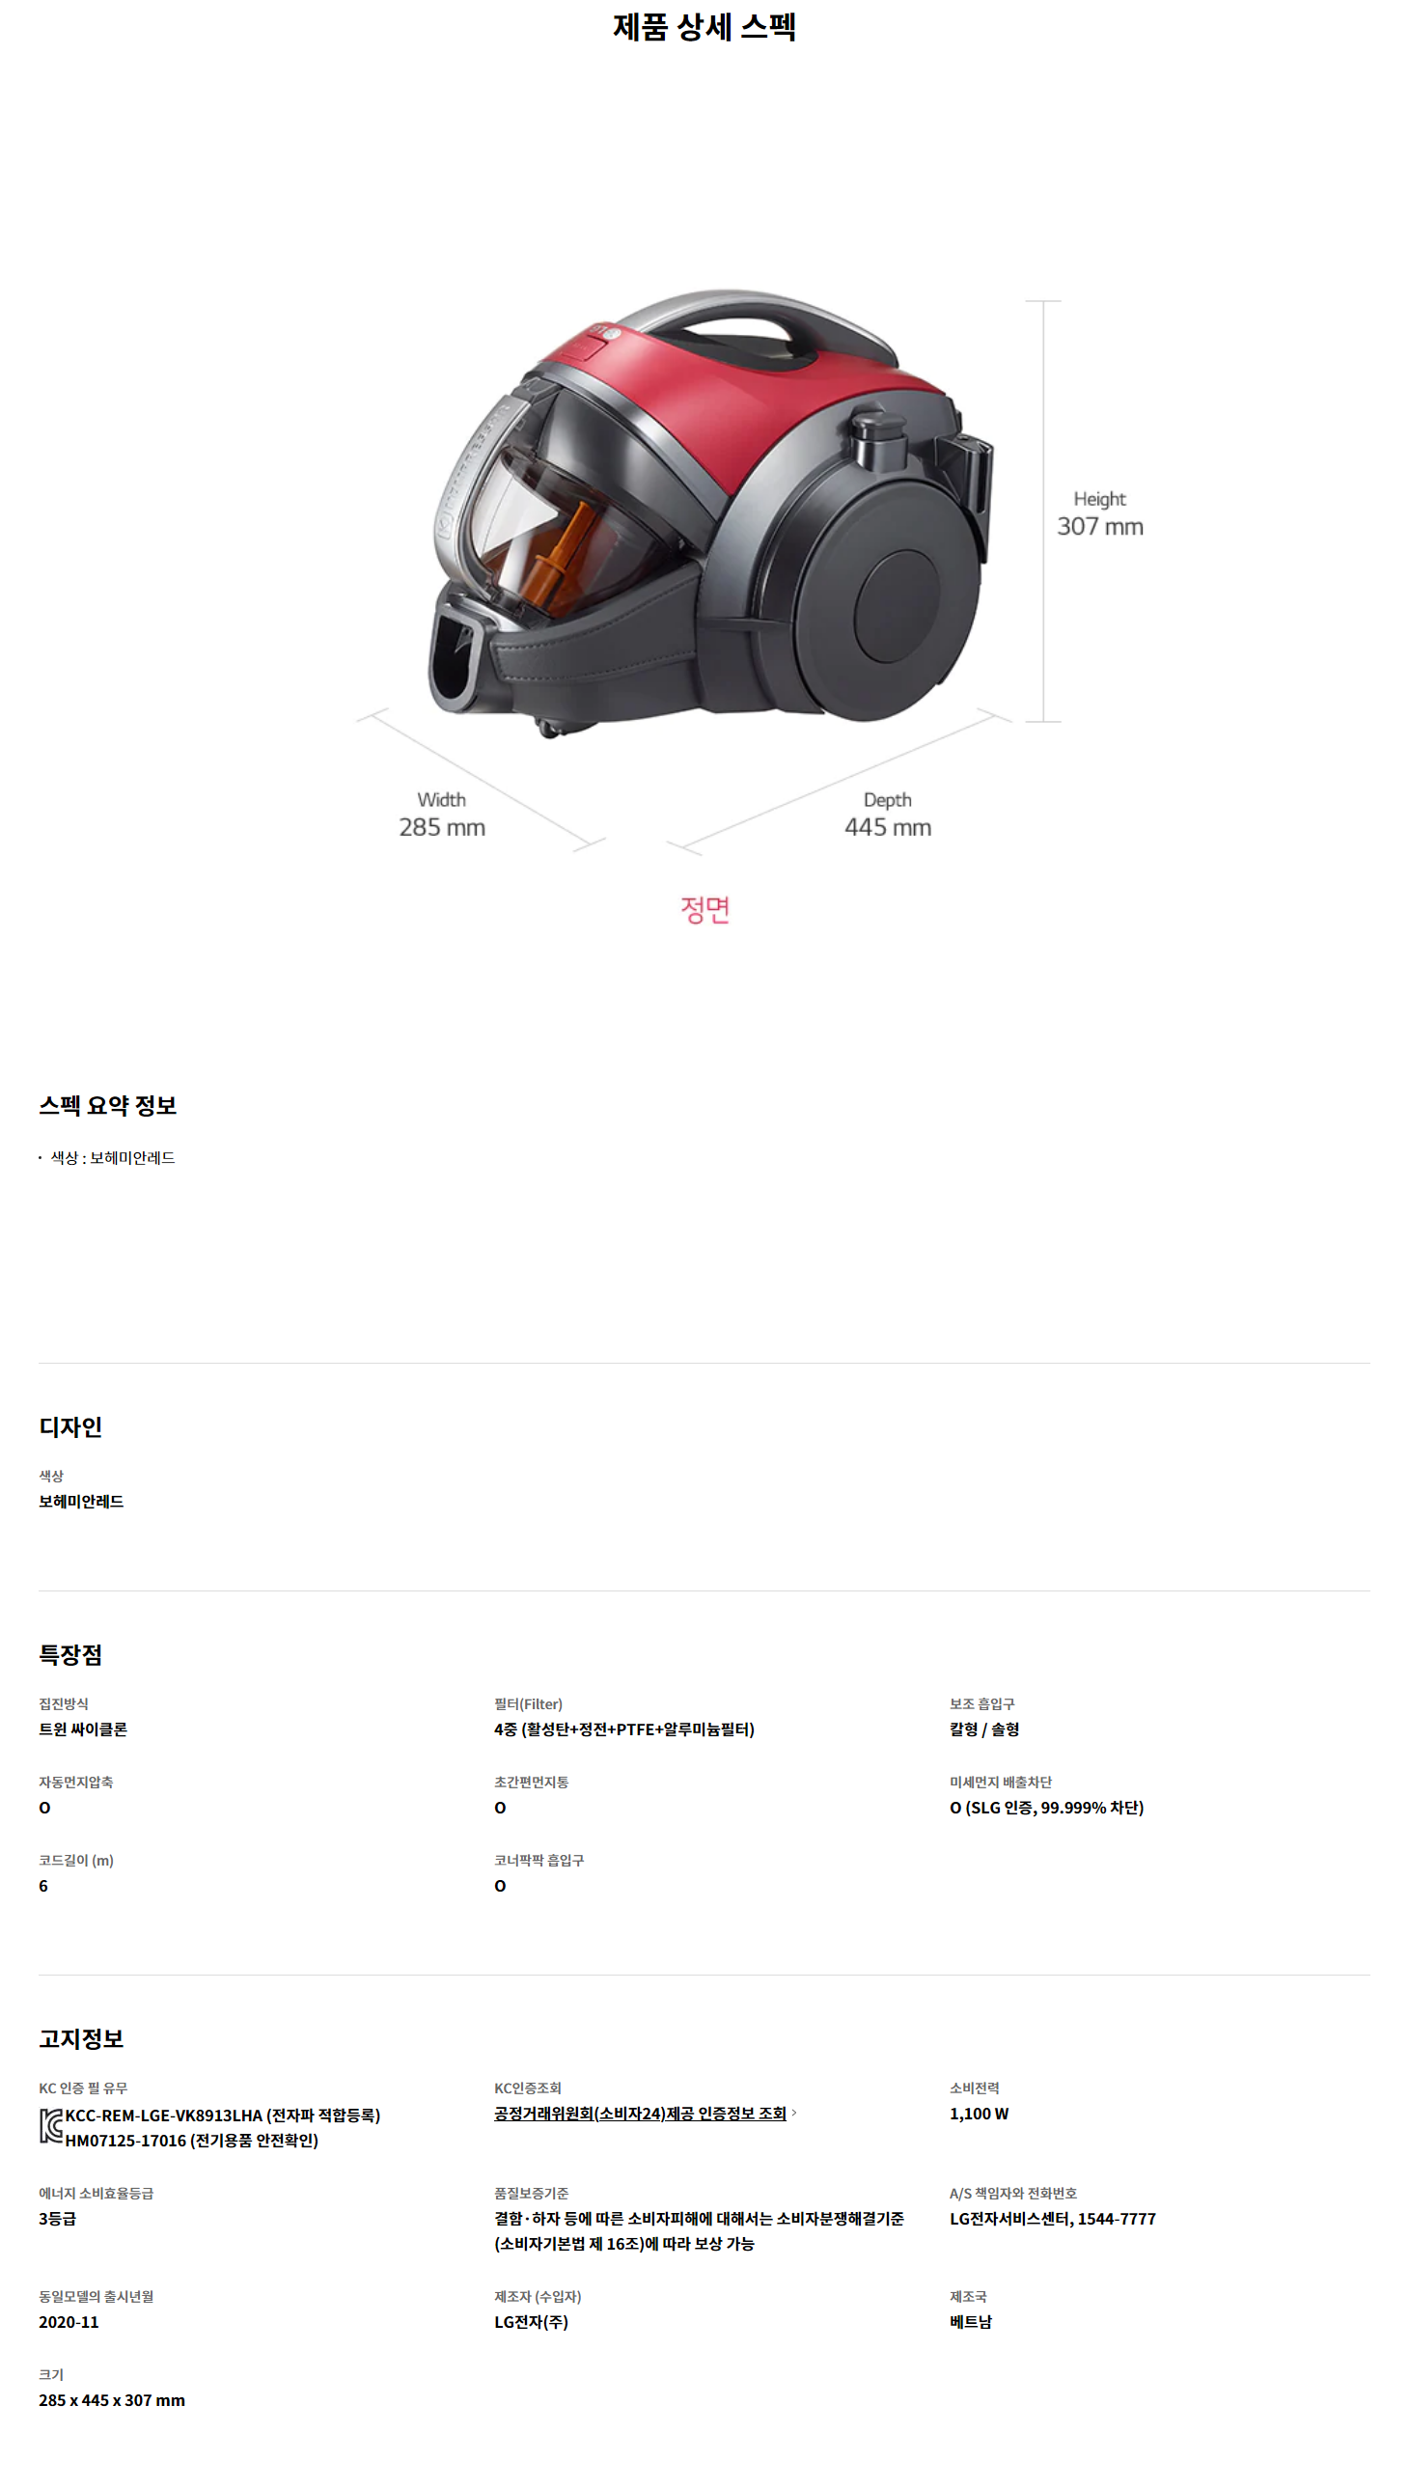Click the 1,100 W 소비전력 value

coord(979,2114)
